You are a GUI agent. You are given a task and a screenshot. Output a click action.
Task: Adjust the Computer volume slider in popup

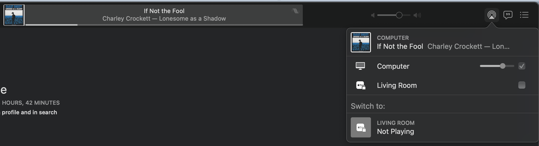[x=497, y=66]
